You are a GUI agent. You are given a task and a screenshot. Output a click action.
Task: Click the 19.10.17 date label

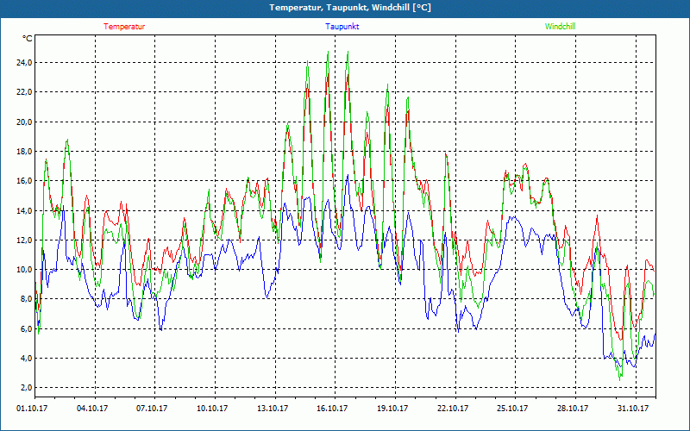[x=392, y=409]
